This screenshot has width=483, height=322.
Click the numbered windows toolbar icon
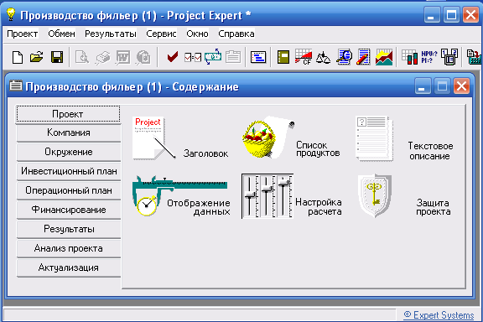[x=449, y=57]
